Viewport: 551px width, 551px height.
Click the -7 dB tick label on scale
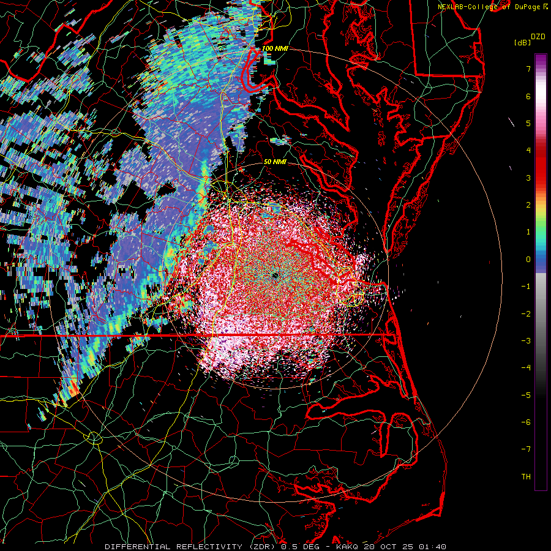pos(526,449)
